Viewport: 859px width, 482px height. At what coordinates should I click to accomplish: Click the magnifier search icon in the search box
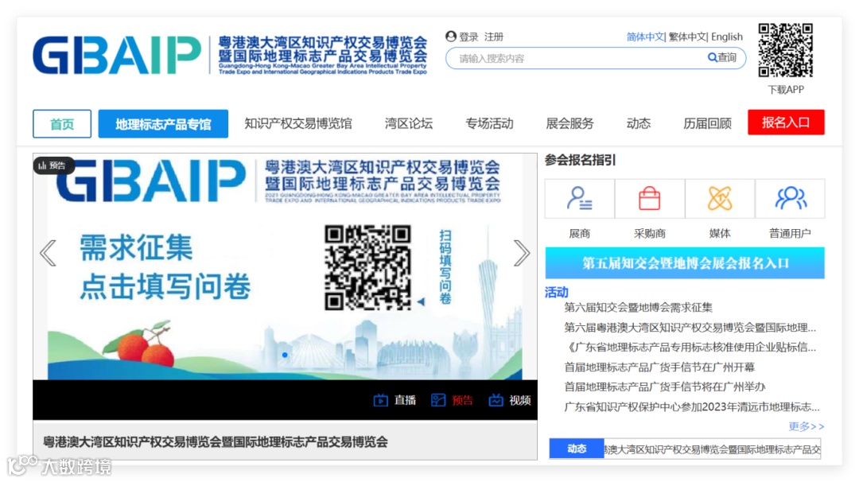pos(712,57)
